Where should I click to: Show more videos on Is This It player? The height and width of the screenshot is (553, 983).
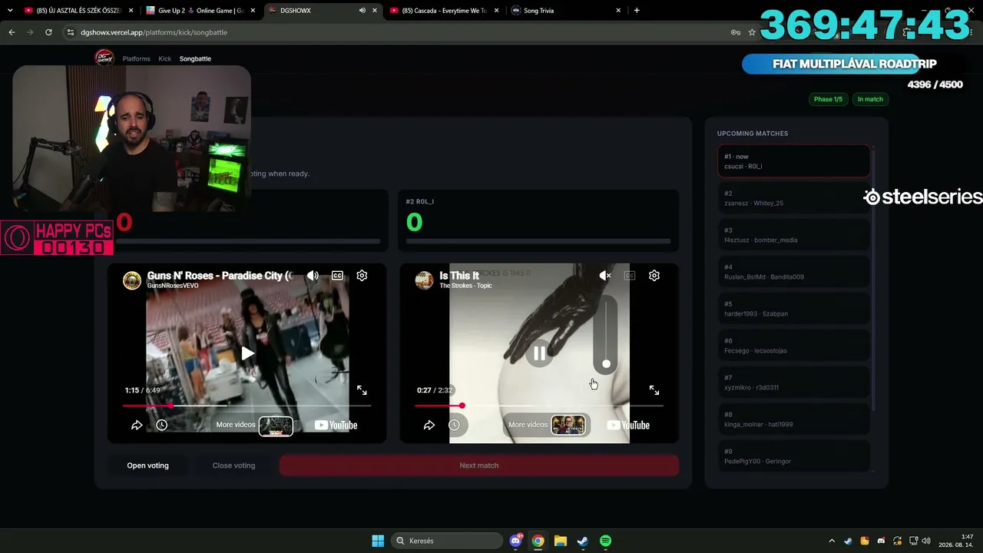[x=546, y=425]
